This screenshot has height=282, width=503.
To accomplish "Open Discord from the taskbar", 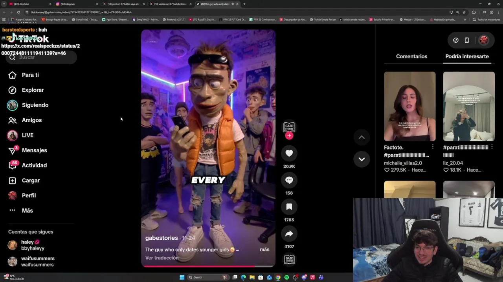I will [x=304, y=277].
